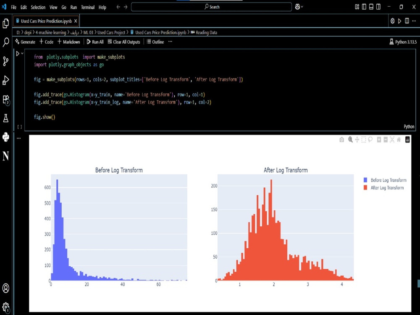Add a new Markdown cell
This screenshot has width=420, height=315.
68,42
